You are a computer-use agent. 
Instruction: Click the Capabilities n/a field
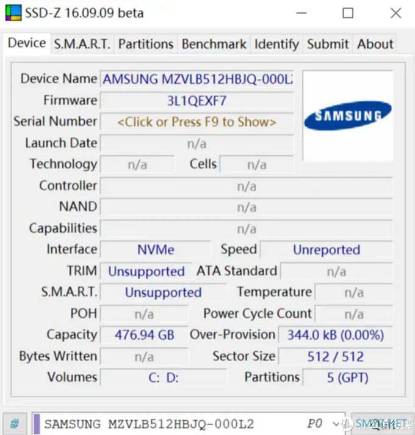(x=247, y=229)
